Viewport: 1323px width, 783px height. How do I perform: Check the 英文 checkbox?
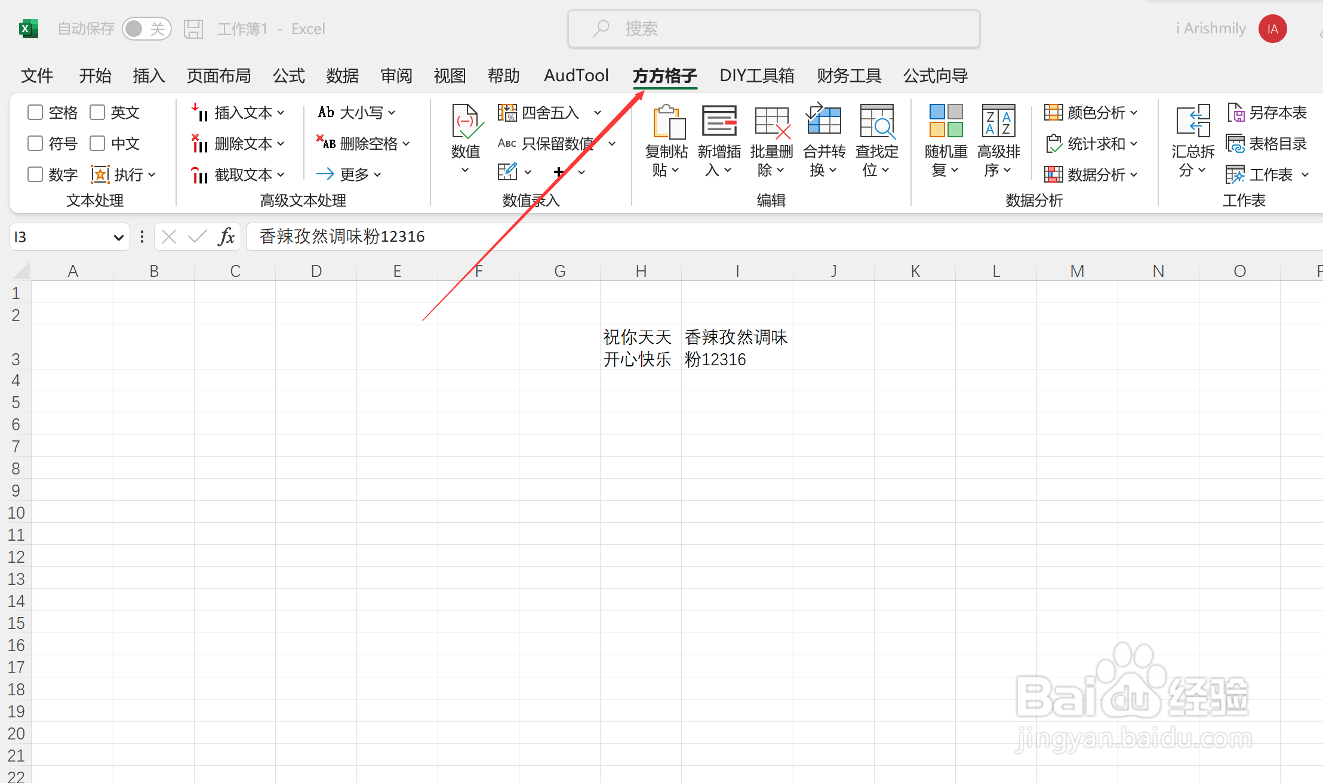[97, 112]
